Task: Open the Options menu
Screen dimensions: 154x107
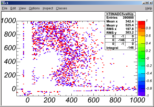Action: click(x=34, y=8)
